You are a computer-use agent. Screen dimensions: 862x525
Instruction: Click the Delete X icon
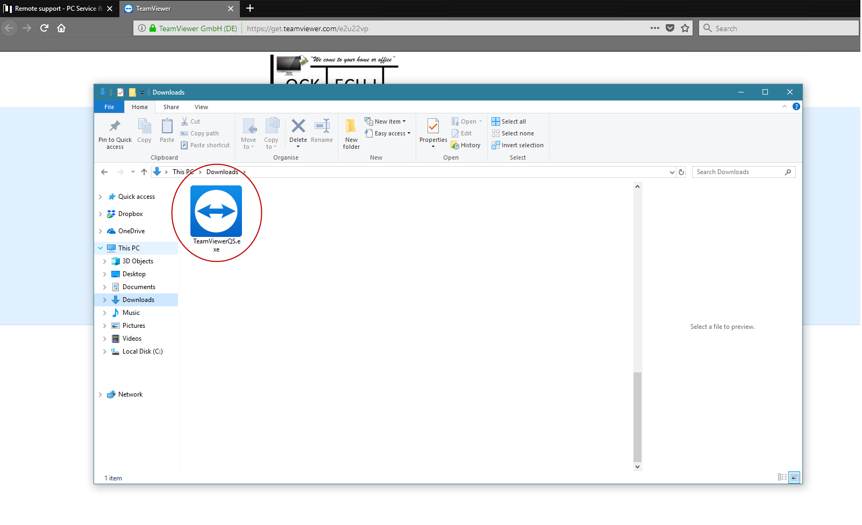tap(298, 126)
